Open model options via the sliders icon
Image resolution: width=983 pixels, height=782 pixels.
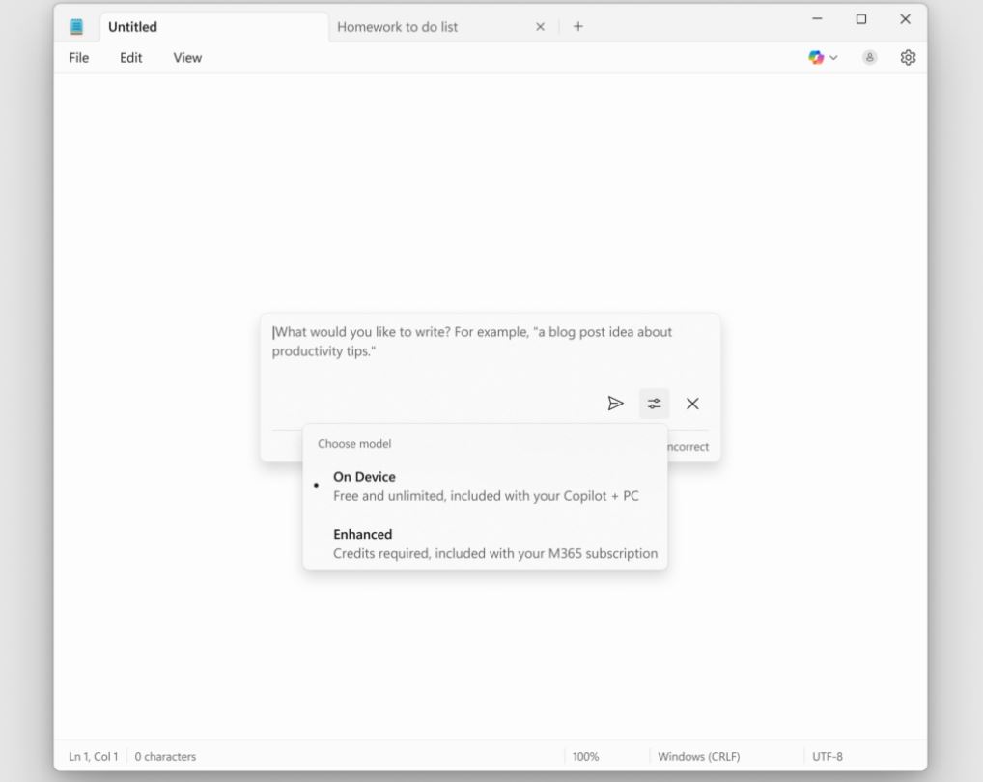tap(655, 404)
